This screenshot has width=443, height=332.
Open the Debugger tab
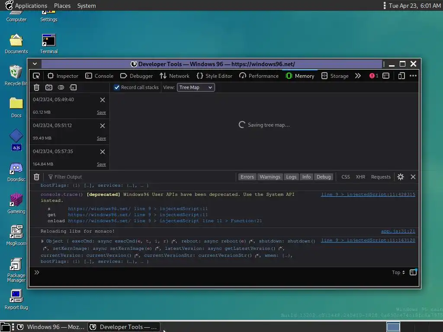click(x=136, y=76)
